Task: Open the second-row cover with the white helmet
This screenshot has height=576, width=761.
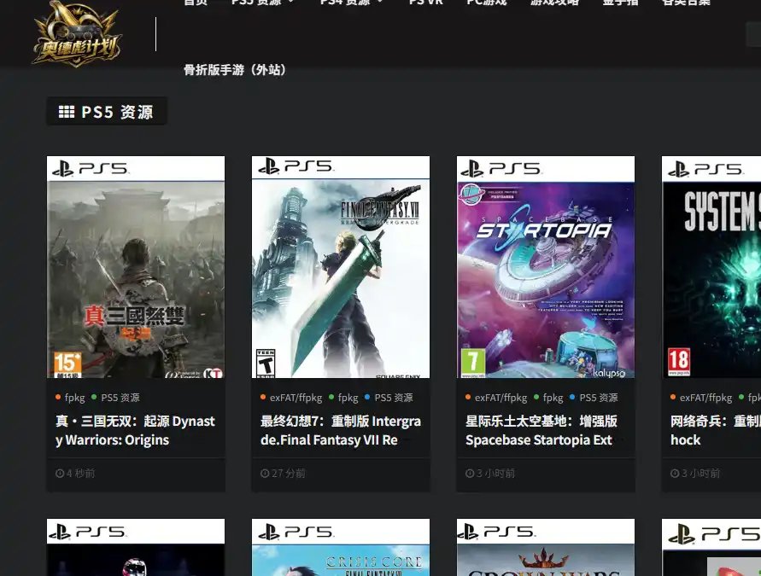Action: pos(136,547)
